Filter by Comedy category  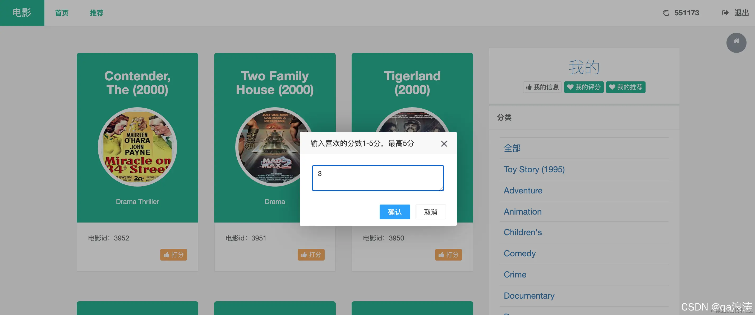tap(519, 253)
